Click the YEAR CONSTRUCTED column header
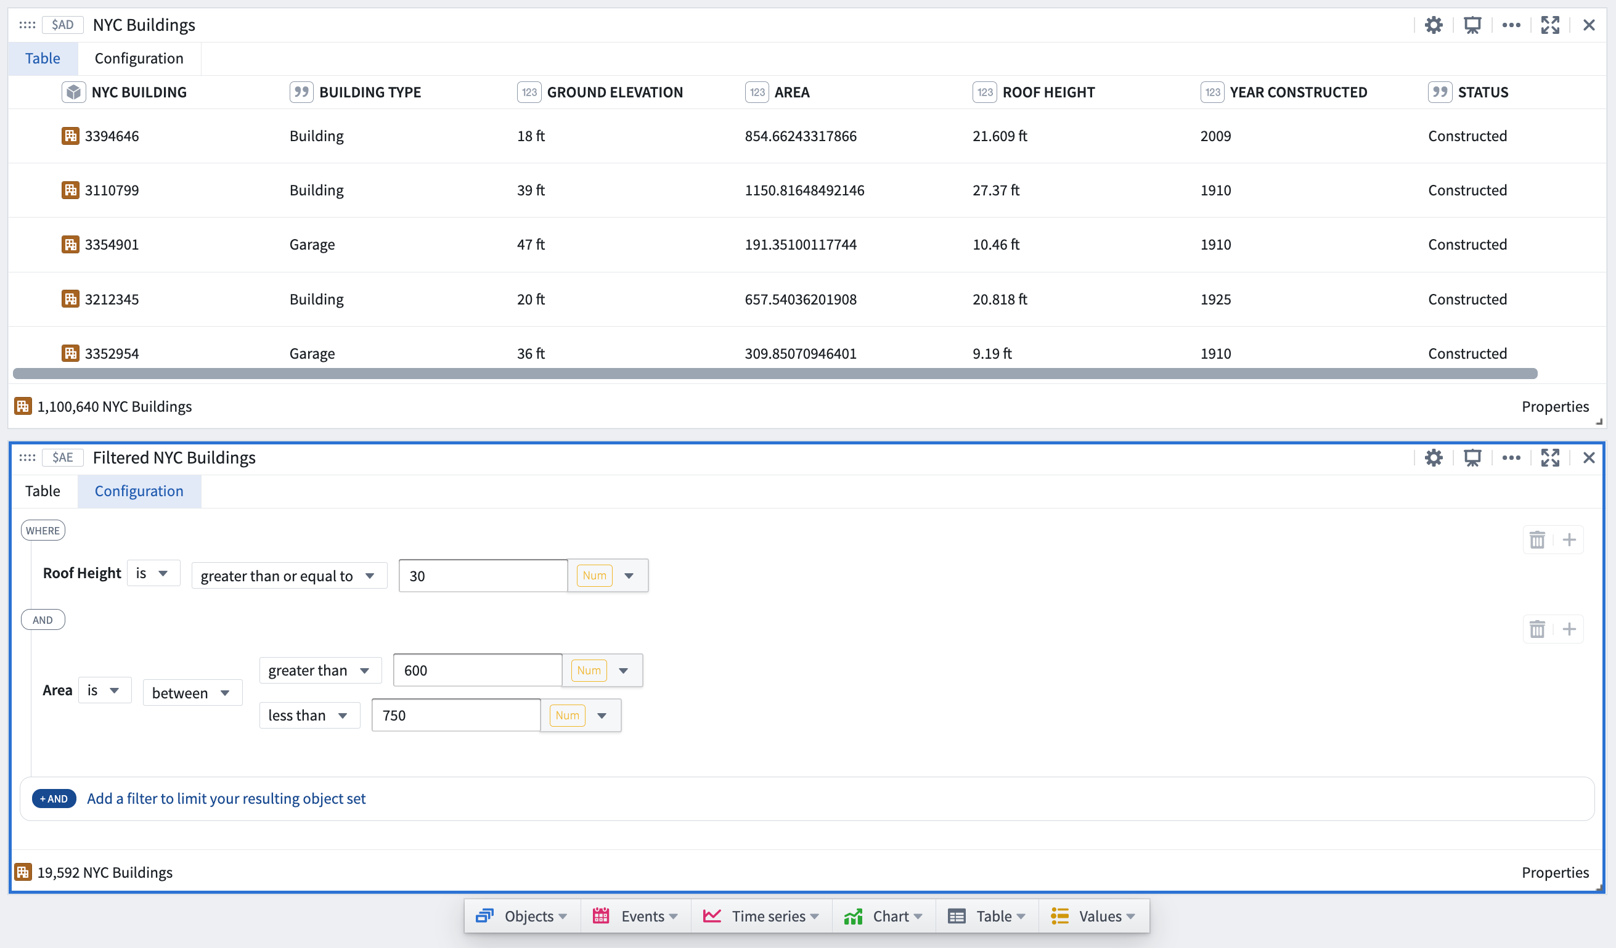Image resolution: width=1616 pixels, height=948 pixels. point(1299,92)
